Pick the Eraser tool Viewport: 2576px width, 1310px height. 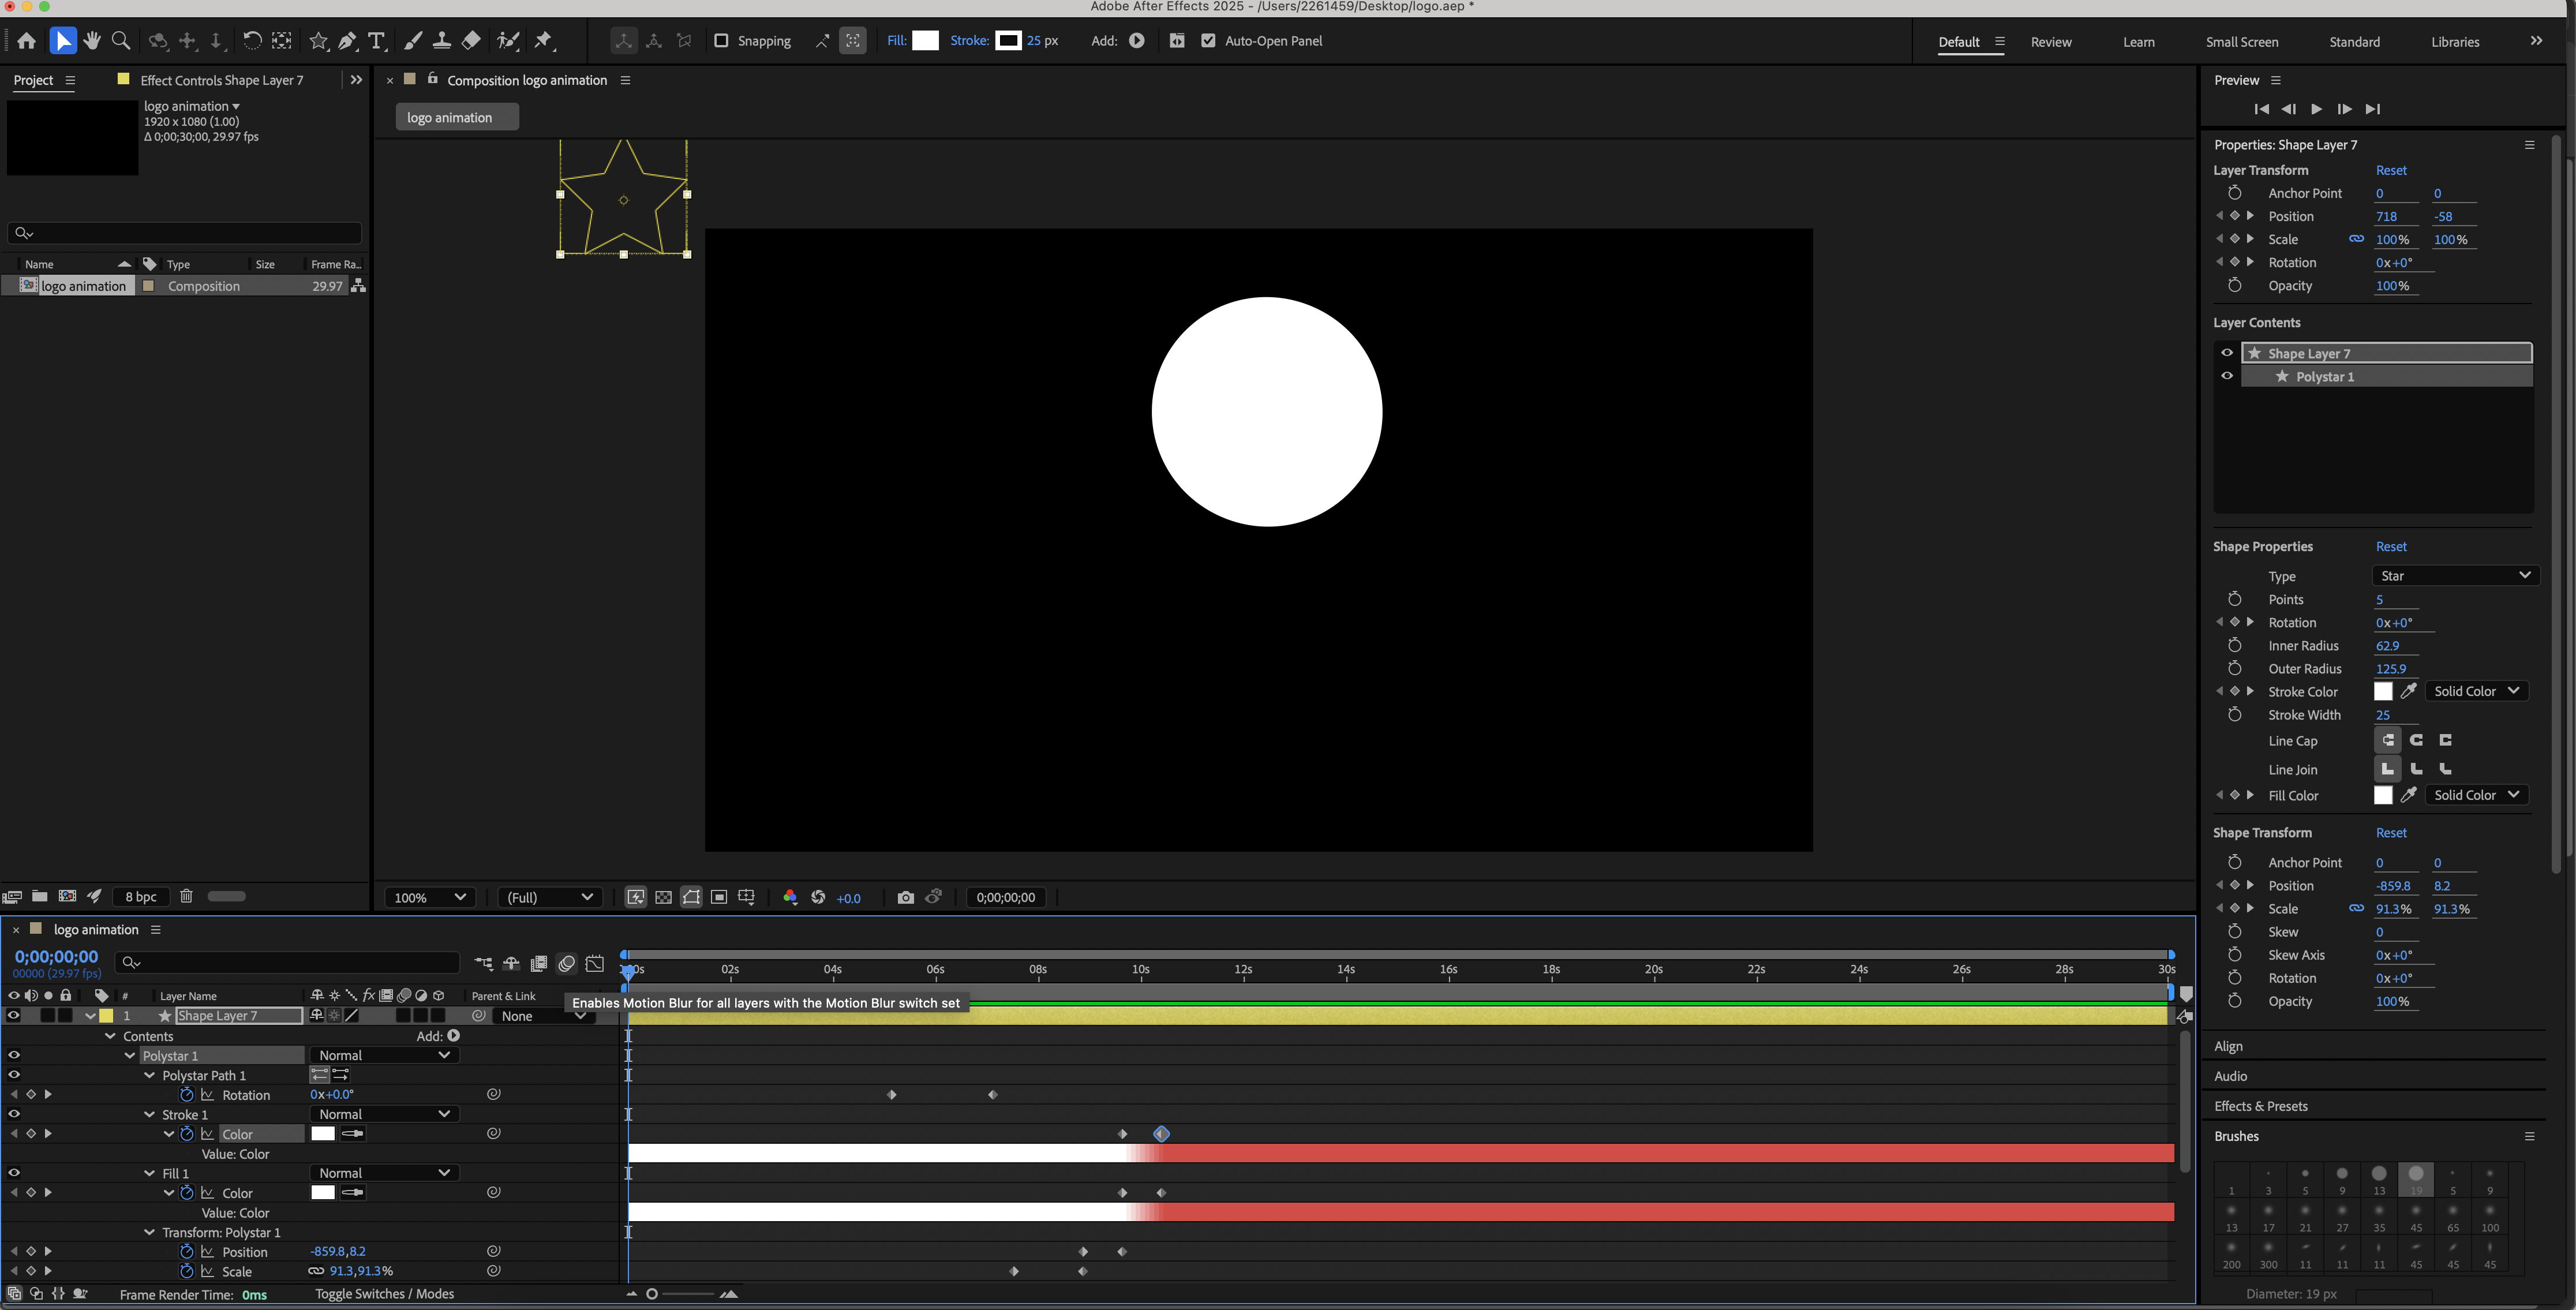471,41
